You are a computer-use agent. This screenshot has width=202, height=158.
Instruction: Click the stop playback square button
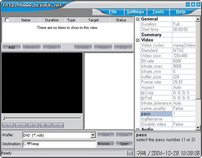click(x=46, y=125)
